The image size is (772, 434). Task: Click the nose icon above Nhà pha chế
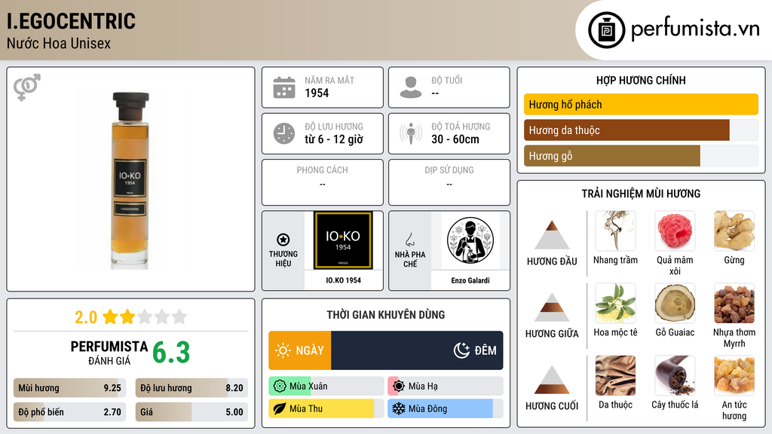click(409, 240)
